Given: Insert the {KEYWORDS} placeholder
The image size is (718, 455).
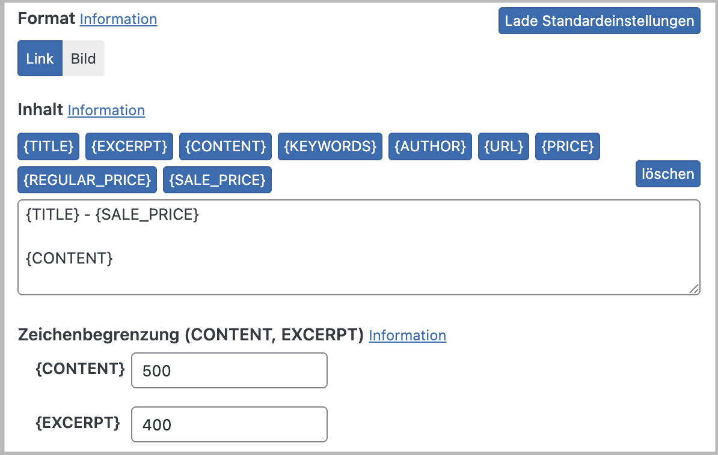Looking at the screenshot, I should point(330,146).
